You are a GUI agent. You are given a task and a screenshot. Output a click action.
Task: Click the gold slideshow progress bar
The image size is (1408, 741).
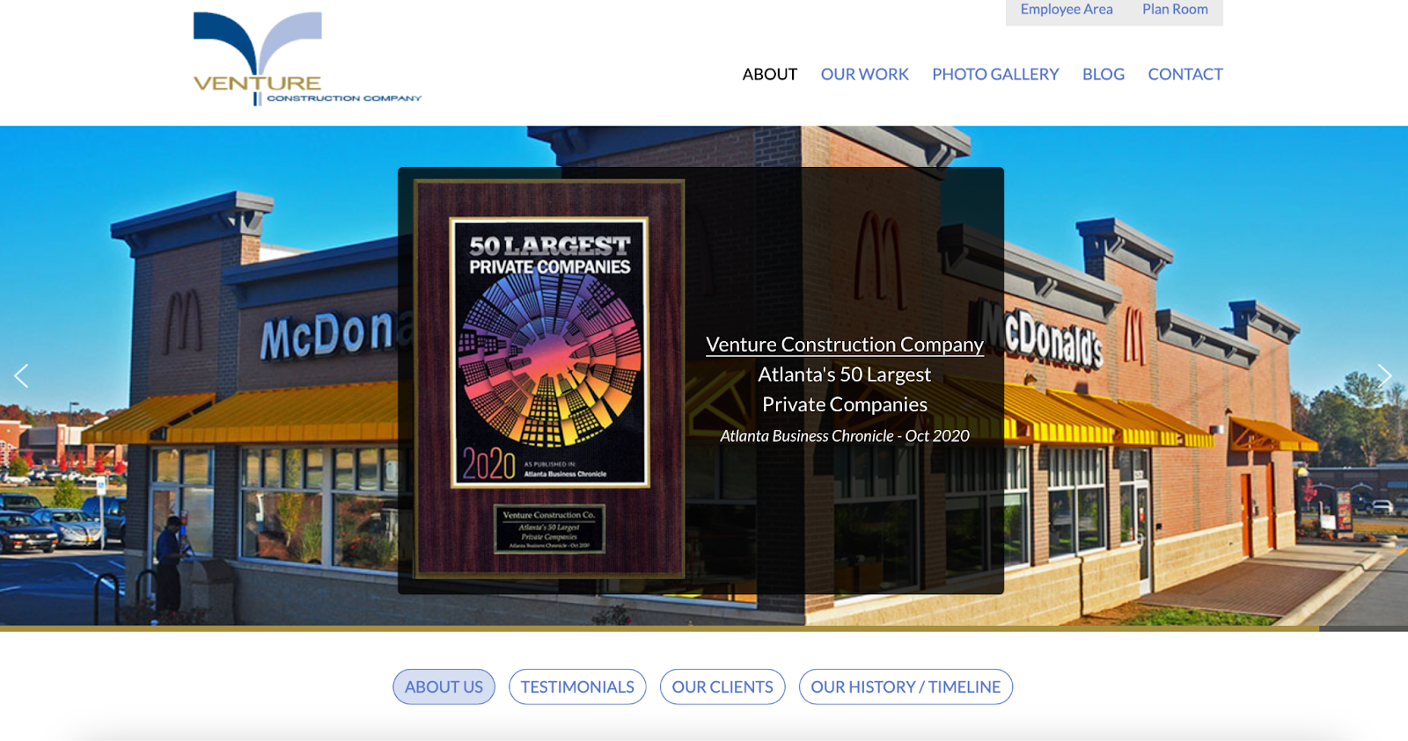click(659, 628)
